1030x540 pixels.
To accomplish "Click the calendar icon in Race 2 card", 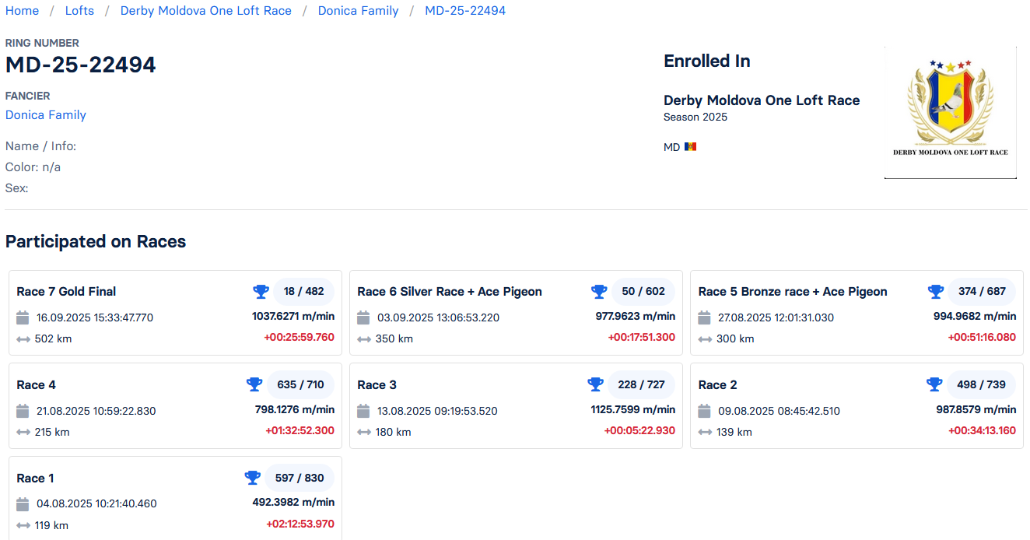I will [704, 411].
